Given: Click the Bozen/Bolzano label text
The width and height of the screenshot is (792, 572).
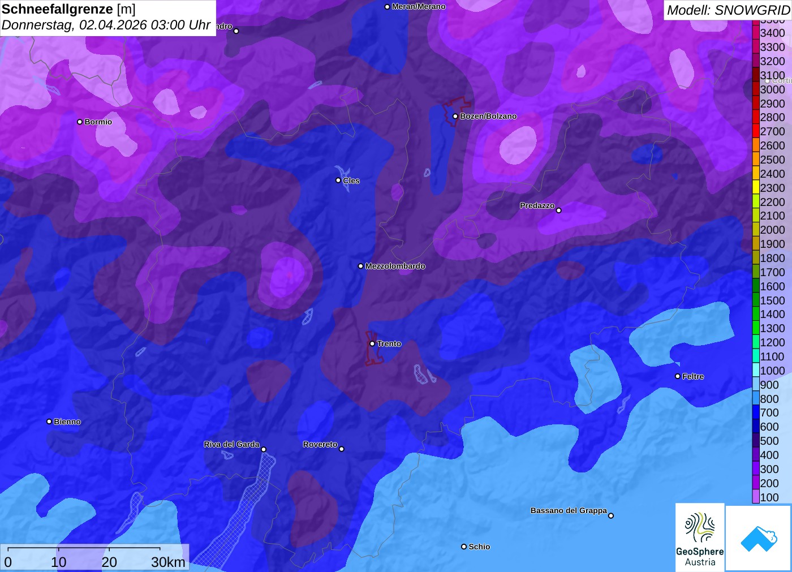Looking at the screenshot, I should coord(488,116).
